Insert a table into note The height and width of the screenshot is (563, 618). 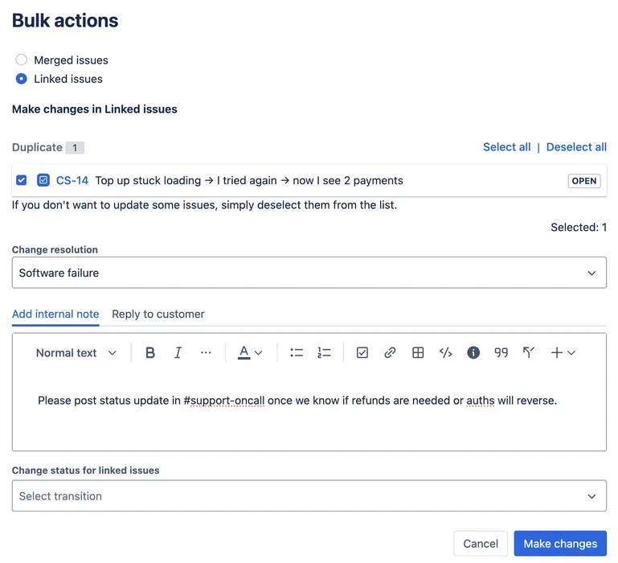click(418, 353)
